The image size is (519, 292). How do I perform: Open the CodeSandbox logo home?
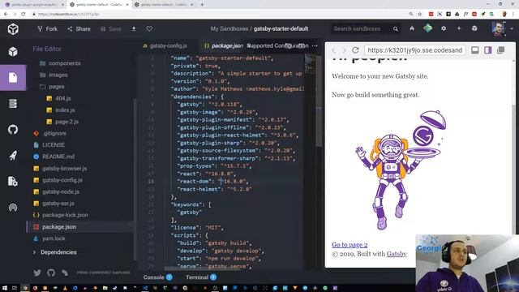13,29
